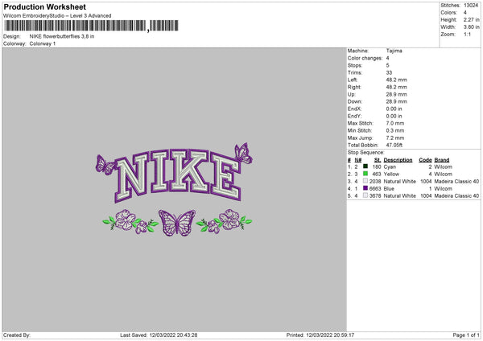Screen dimensions: 483x341
Task: Click the Width value 3.80 in
Action: pyautogui.click(x=471, y=27)
